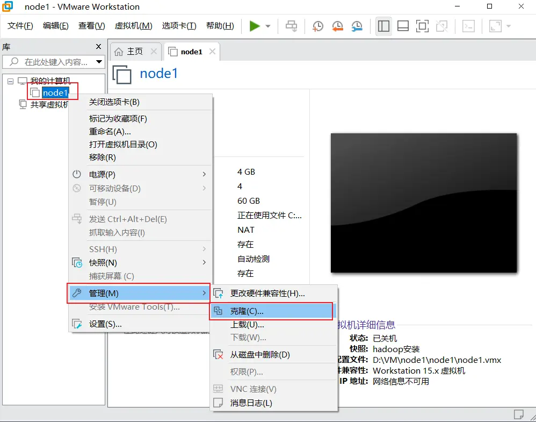Open the power options dropdown arrow
Image resolution: width=536 pixels, height=422 pixels.
(268, 26)
